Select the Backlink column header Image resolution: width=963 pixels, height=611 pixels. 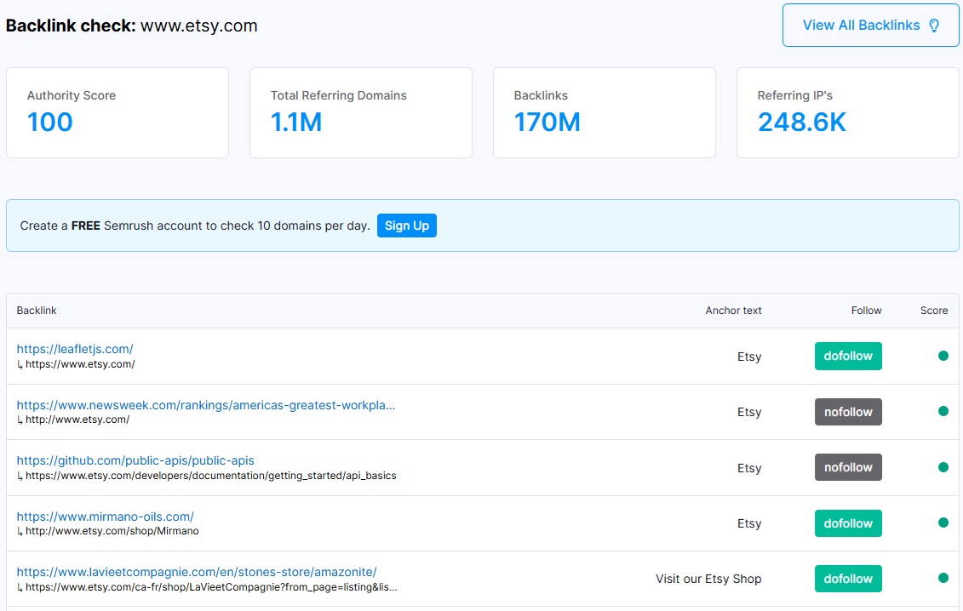(x=37, y=311)
